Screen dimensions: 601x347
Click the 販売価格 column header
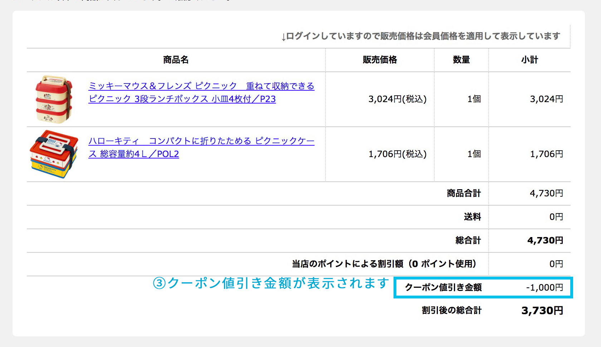coord(380,60)
